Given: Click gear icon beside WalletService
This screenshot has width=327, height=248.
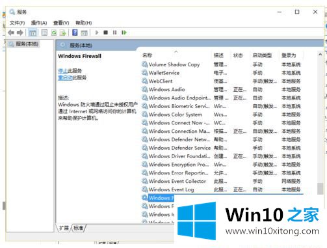Looking at the screenshot, I should pyautogui.click(x=144, y=73).
